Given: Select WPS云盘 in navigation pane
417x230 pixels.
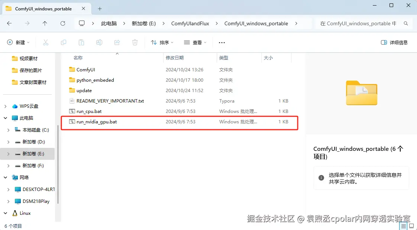Looking at the screenshot, I should click(25, 106).
